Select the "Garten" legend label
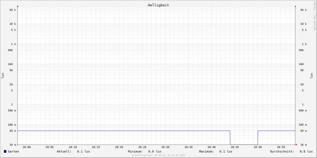 click(x=13, y=151)
